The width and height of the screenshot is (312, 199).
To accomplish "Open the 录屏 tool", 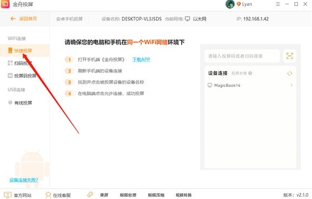I will (104, 195).
